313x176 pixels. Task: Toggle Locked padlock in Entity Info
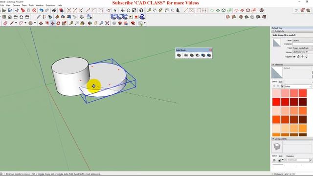(x=298, y=57)
